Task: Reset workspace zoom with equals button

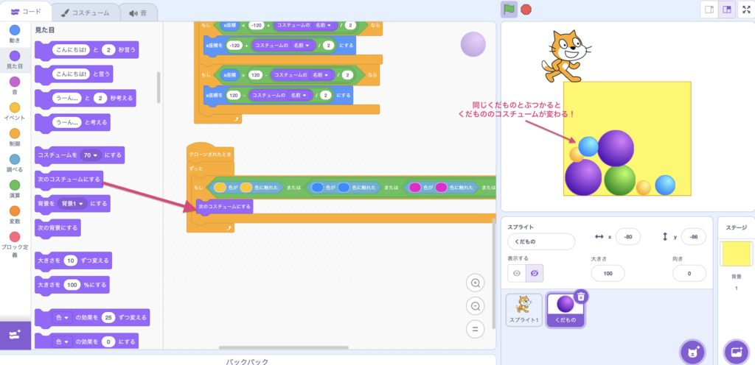Action: (476, 329)
